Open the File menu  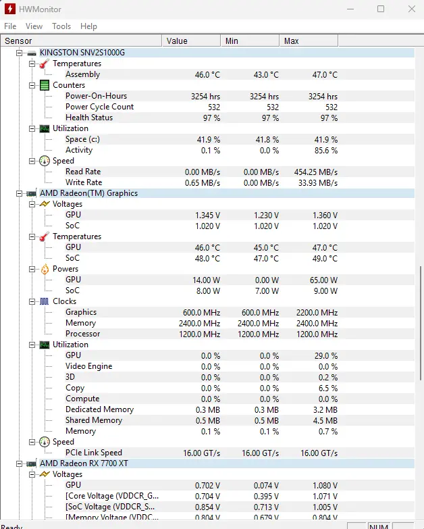tap(10, 26)
